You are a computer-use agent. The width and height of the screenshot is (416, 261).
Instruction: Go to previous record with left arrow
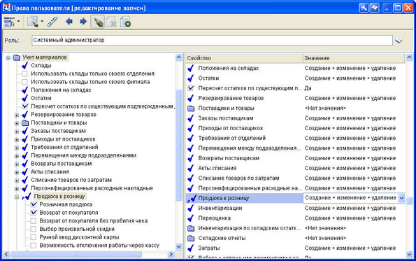(69, 21)
